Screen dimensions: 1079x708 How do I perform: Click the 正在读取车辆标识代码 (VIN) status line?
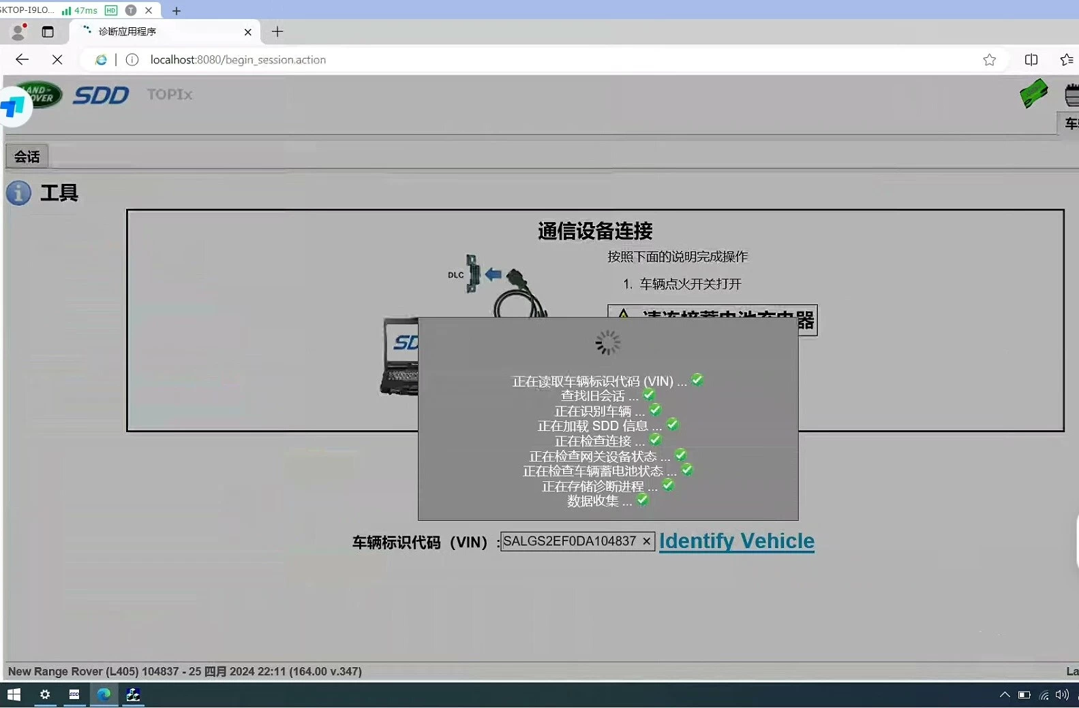pos(599,381)
